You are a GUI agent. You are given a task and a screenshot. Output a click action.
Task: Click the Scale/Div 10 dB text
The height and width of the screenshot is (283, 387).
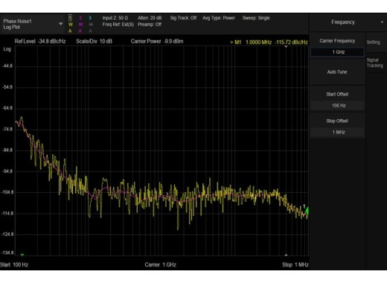[94, 41]
